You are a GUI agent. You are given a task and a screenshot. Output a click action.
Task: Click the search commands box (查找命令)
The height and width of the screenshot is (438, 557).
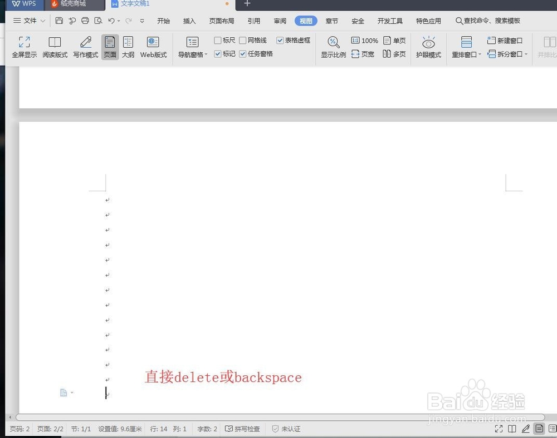coord(488,21)
